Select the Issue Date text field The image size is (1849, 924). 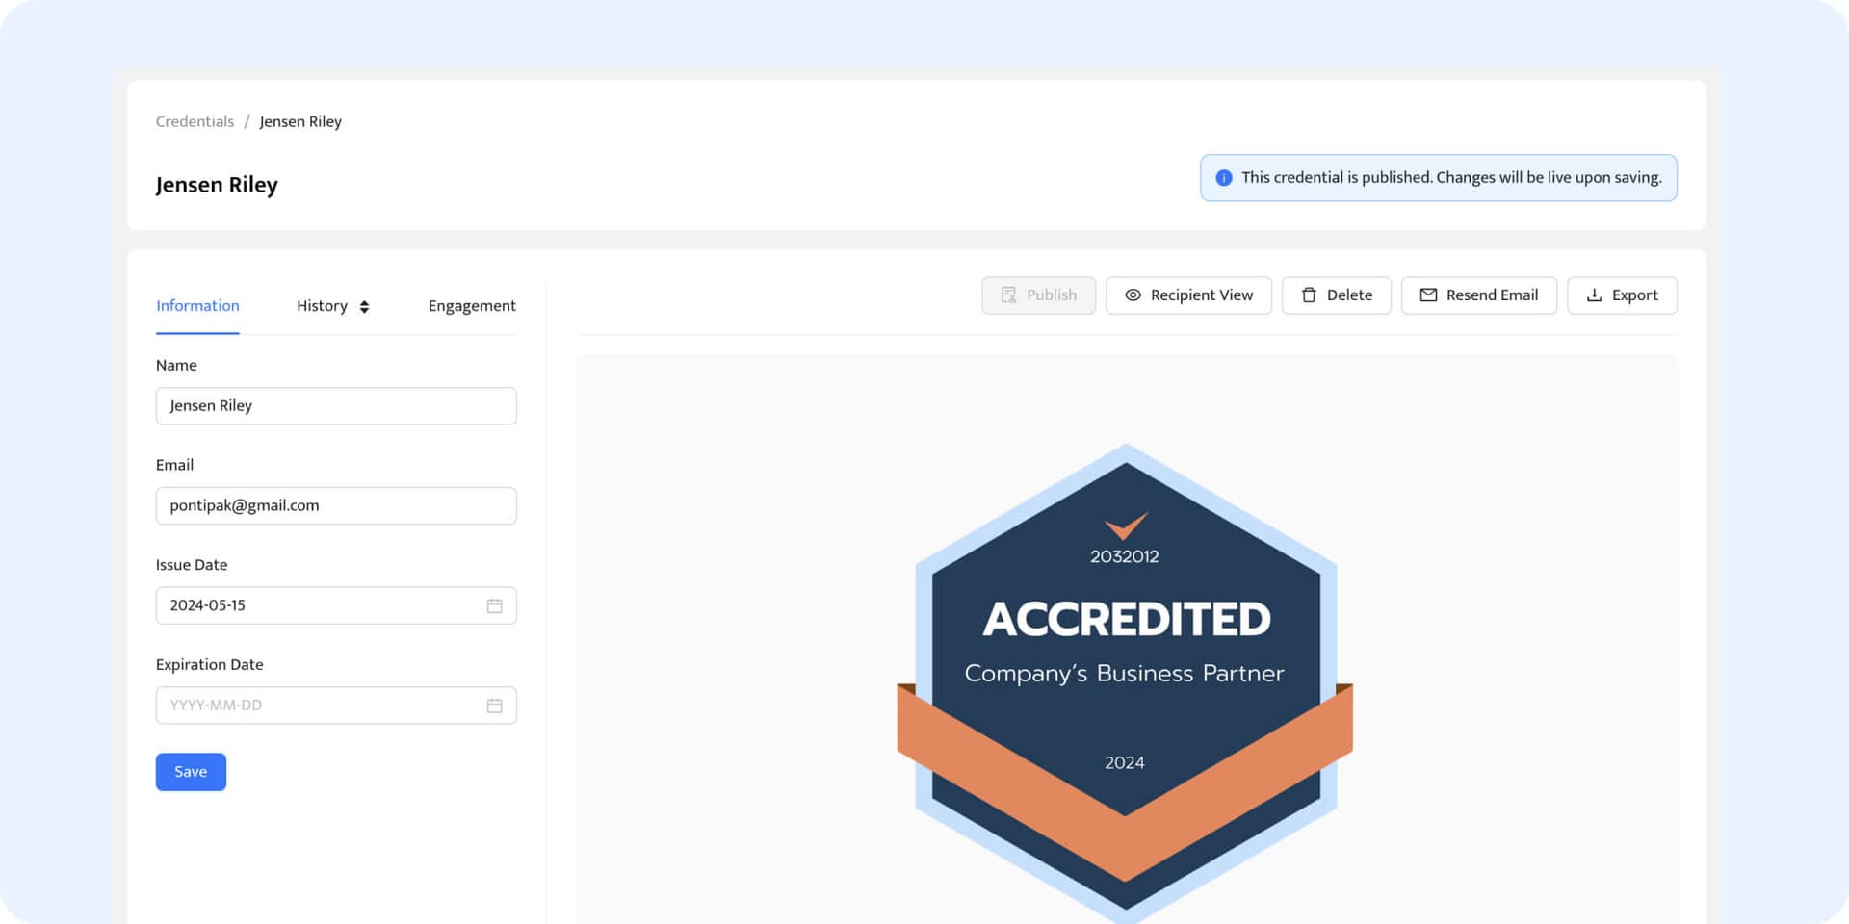(x=318, y=605)
